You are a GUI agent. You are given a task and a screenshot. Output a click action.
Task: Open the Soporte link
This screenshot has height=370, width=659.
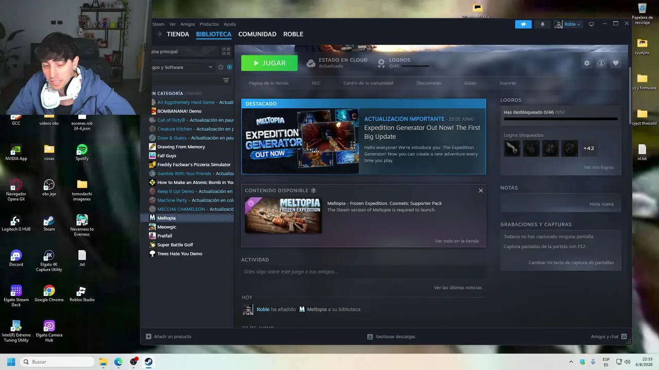508,83
